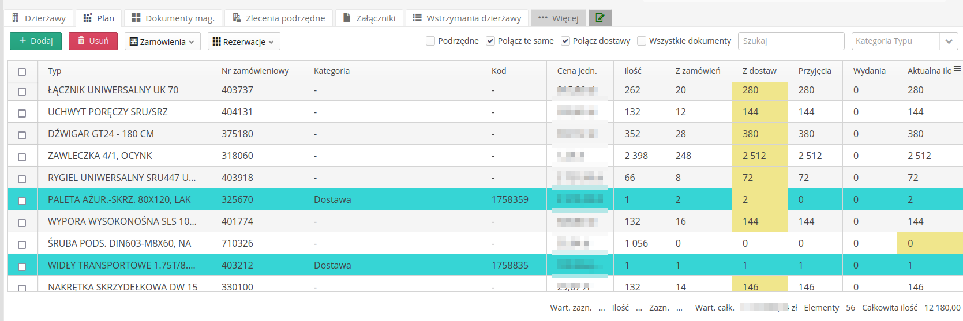963x321 pixels.
Task: Enable the Podrzędne checkbox
Action: pos(430,41)
